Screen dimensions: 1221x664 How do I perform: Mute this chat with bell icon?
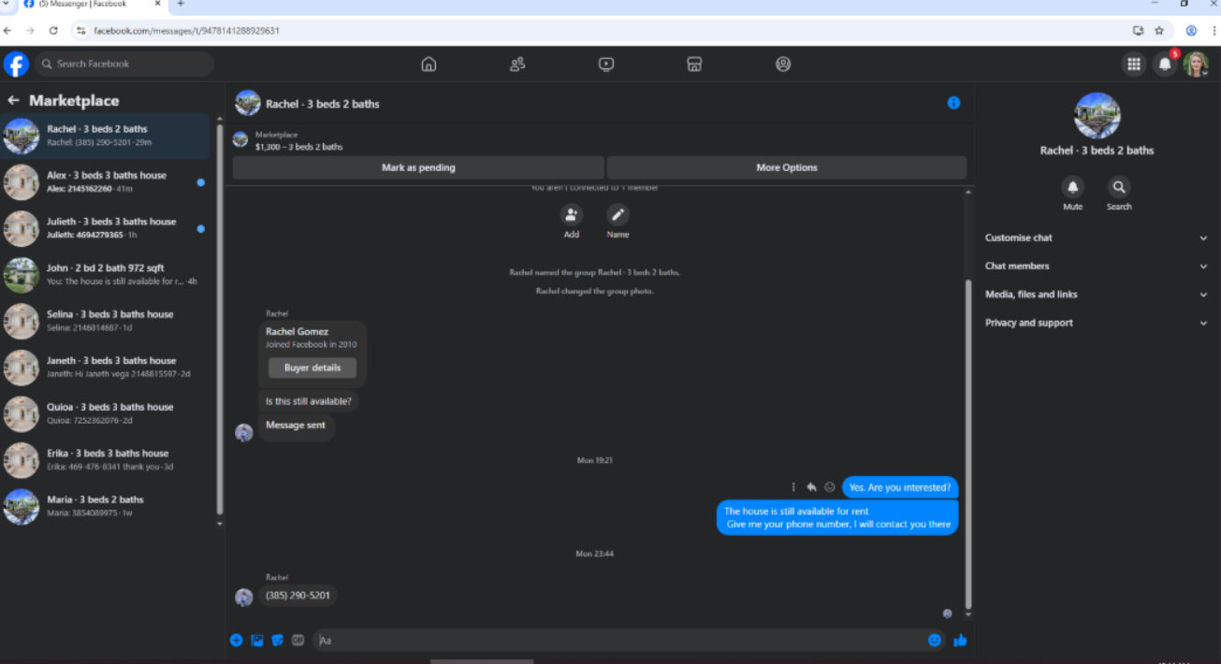pyautogui.click(x=1072, y=186)
